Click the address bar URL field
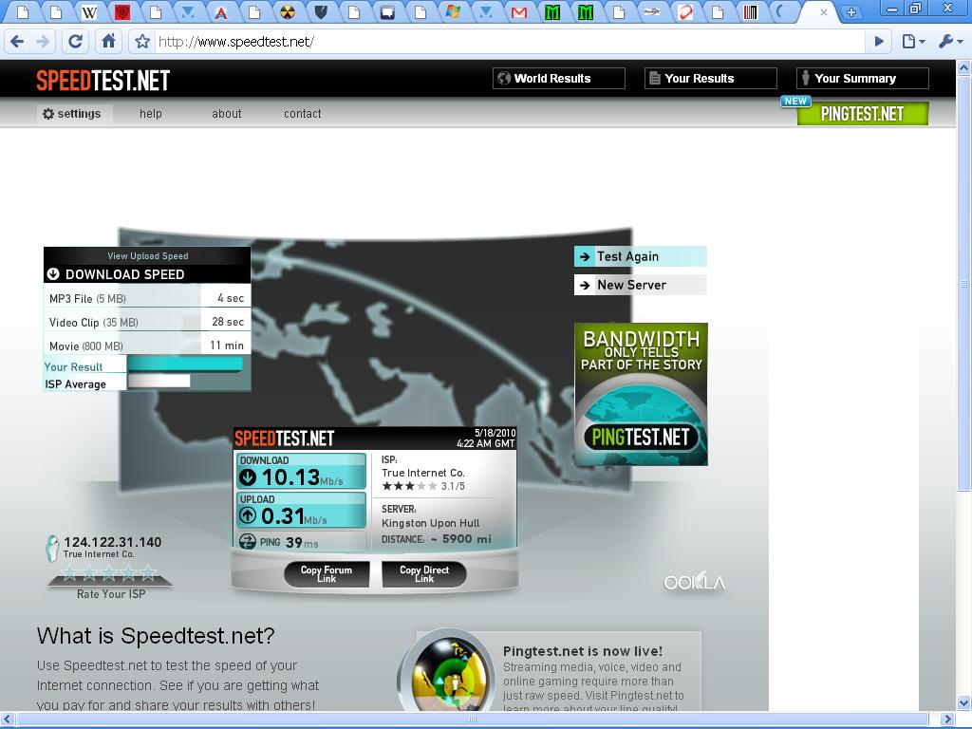The height and width of the screenshot is (729, 972). [x=503, y=42]
